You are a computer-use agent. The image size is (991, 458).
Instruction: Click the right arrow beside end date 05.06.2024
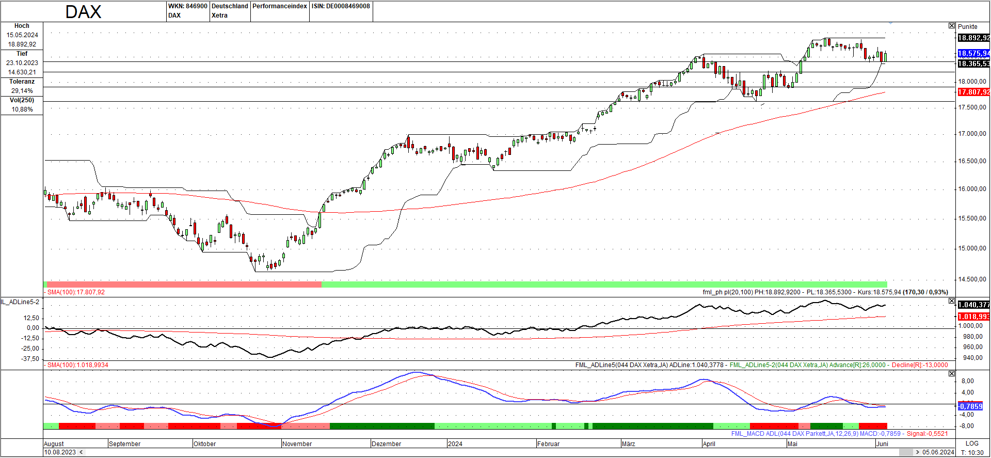(917, 452)
